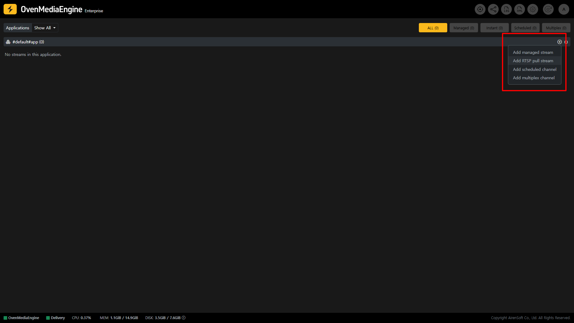Select Add RTSP pull stream
The image size is (574, 323).
coord(533,61)
